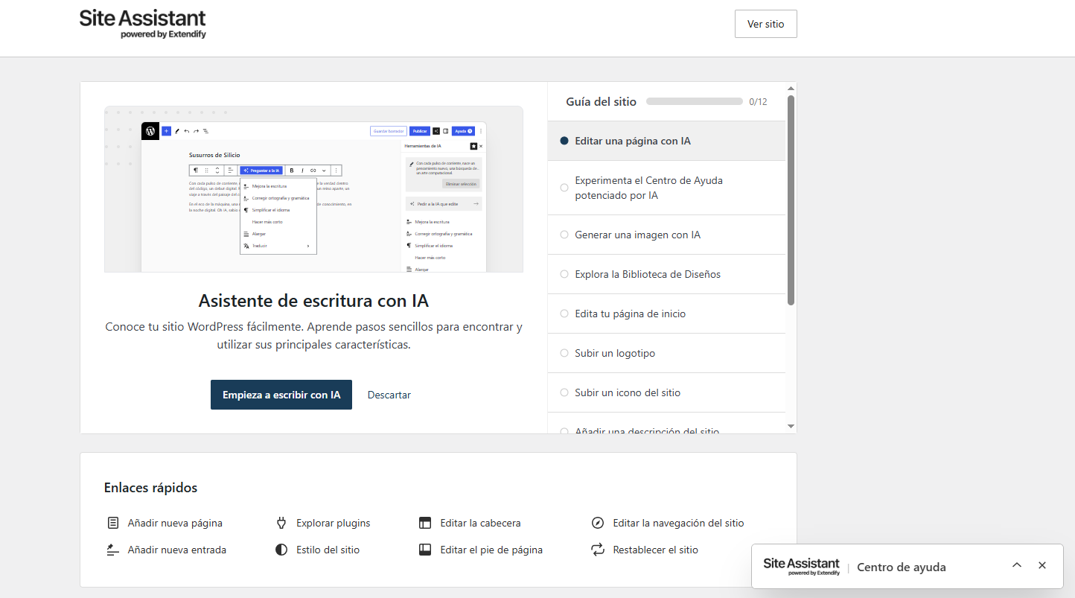
Task: Open Restablecer el sitio link
Action: coord(656,550)
